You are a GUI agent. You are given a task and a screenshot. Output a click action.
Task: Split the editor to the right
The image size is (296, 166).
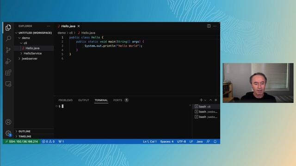pos(209,26)
